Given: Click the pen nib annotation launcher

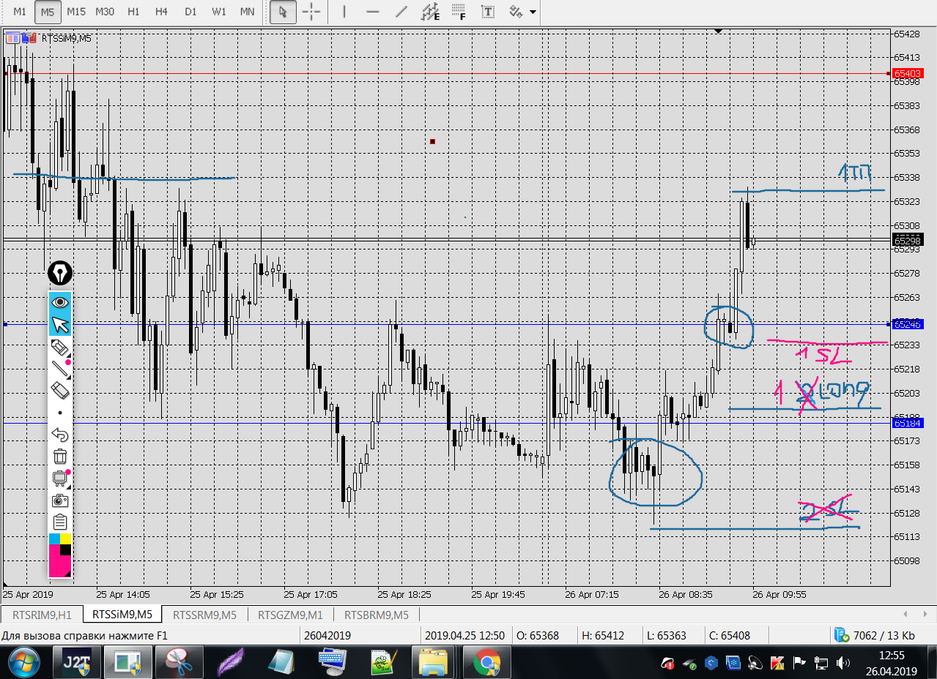Looking at the screenshot, I should pos(60,274).
